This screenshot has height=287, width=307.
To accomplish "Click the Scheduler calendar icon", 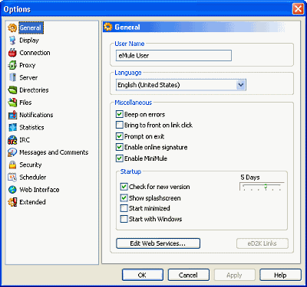I will point(12,177).
